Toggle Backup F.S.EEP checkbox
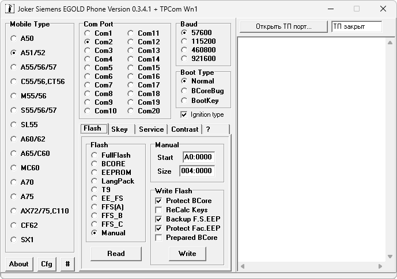The image size is (397, 279). coord(188,219)
